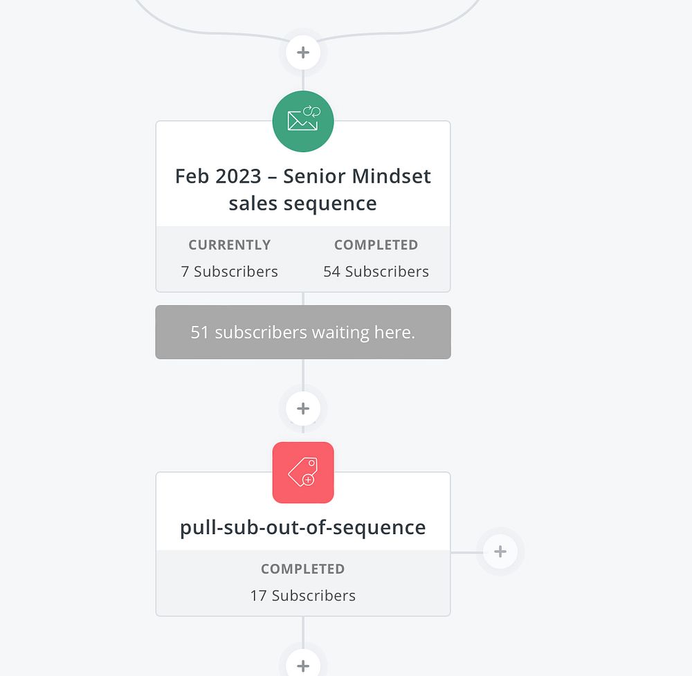Click the horizontal connector beside the tag card
The width and height of the screenshot is (692, 676).
pos(465,552)
